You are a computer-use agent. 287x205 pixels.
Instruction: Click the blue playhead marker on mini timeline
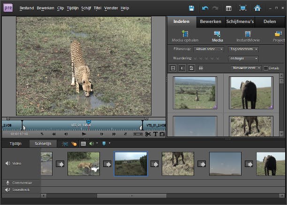point(88,122)
